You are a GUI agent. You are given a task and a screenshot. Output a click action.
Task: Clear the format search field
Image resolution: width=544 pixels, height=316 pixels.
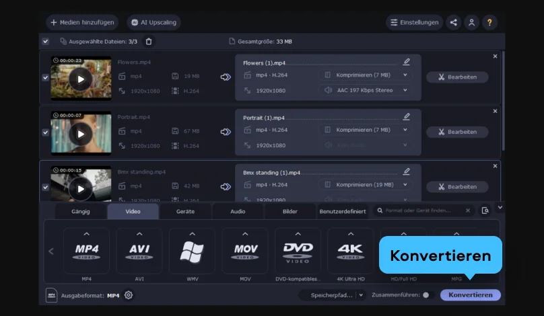coord(468,210)
